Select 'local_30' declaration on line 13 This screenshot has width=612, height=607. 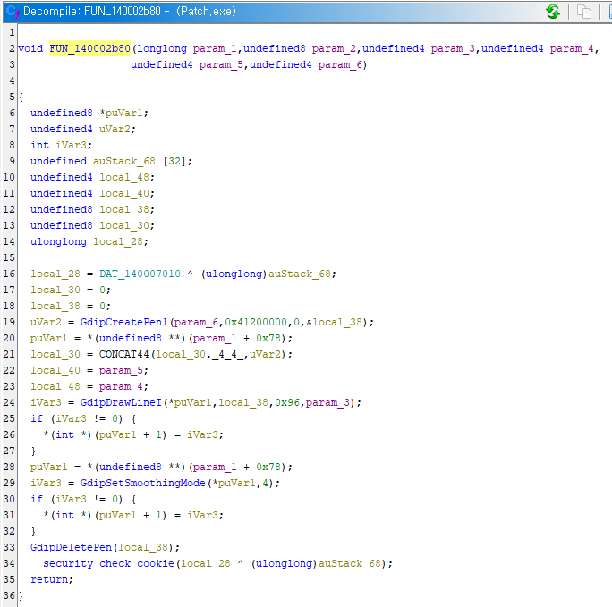click(x=124, y=225)
